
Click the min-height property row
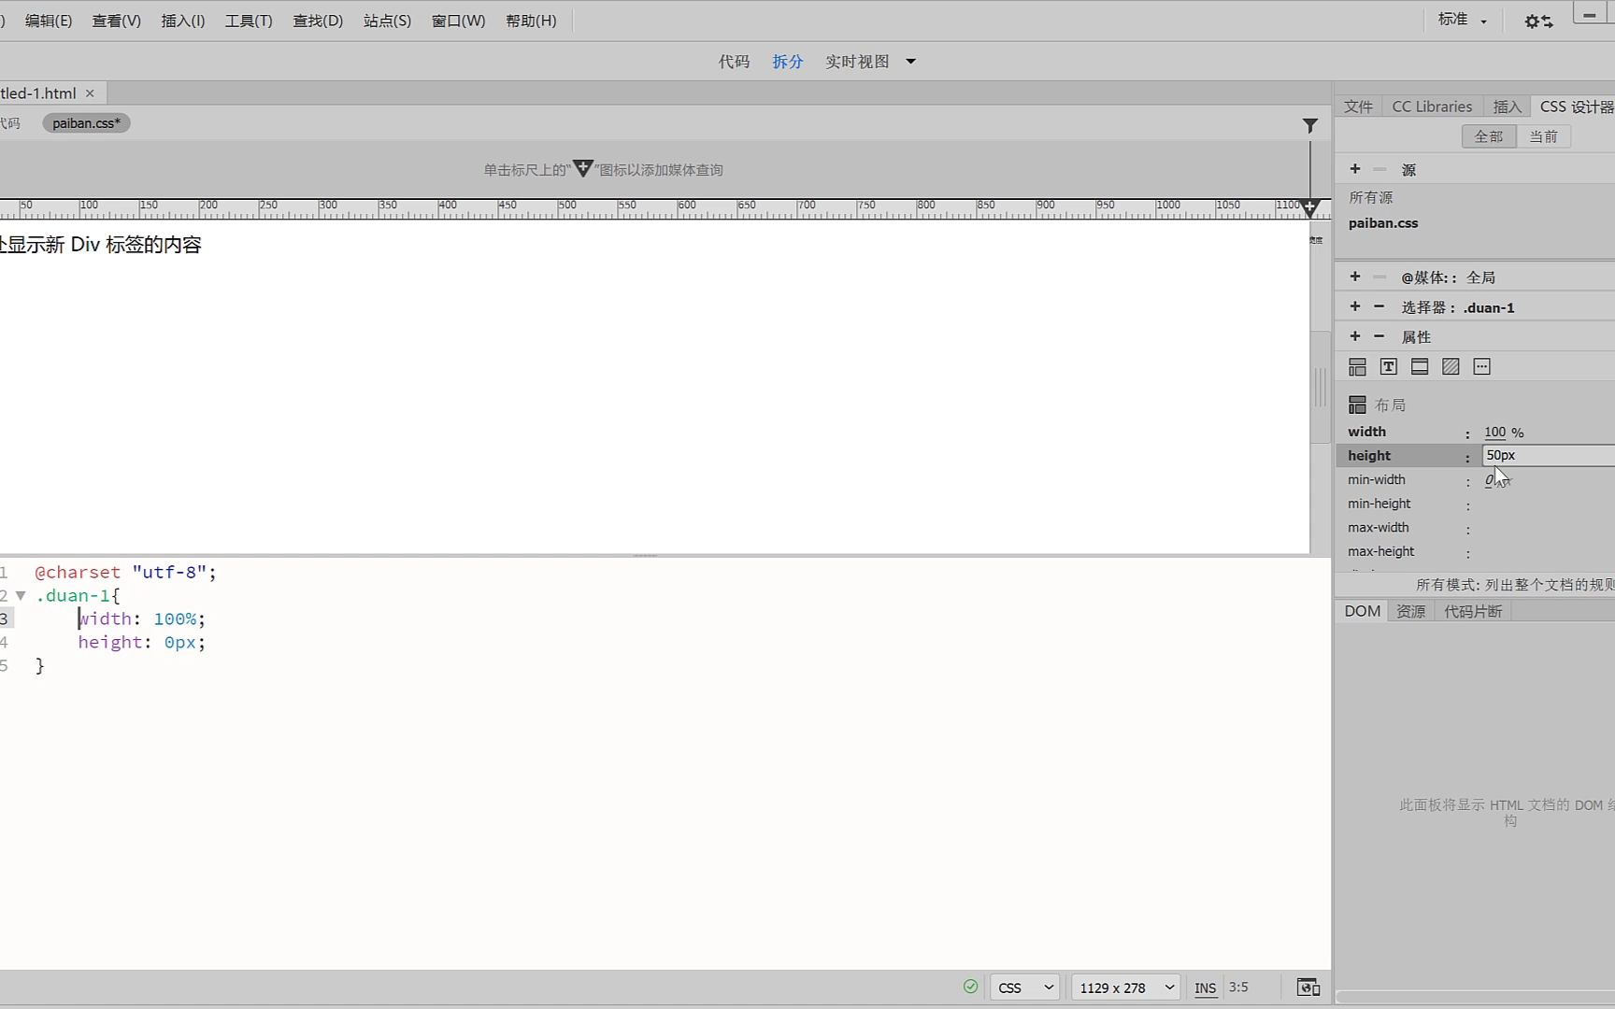(1475, 504)
